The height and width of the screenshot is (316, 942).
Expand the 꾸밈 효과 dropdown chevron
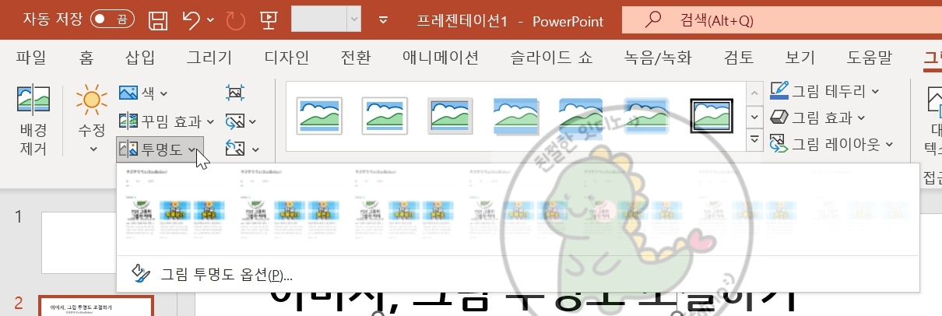209,121
